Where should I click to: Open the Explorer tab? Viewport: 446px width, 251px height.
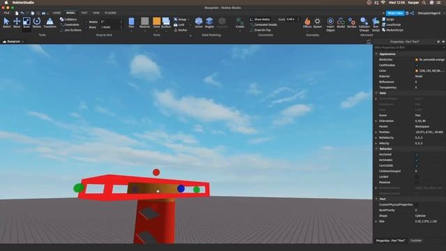pos(416,241)
